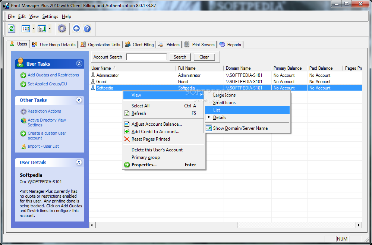Click the Create a custom user account icon
This screenshot has width=372, height=245.
(x=23, y=134)
